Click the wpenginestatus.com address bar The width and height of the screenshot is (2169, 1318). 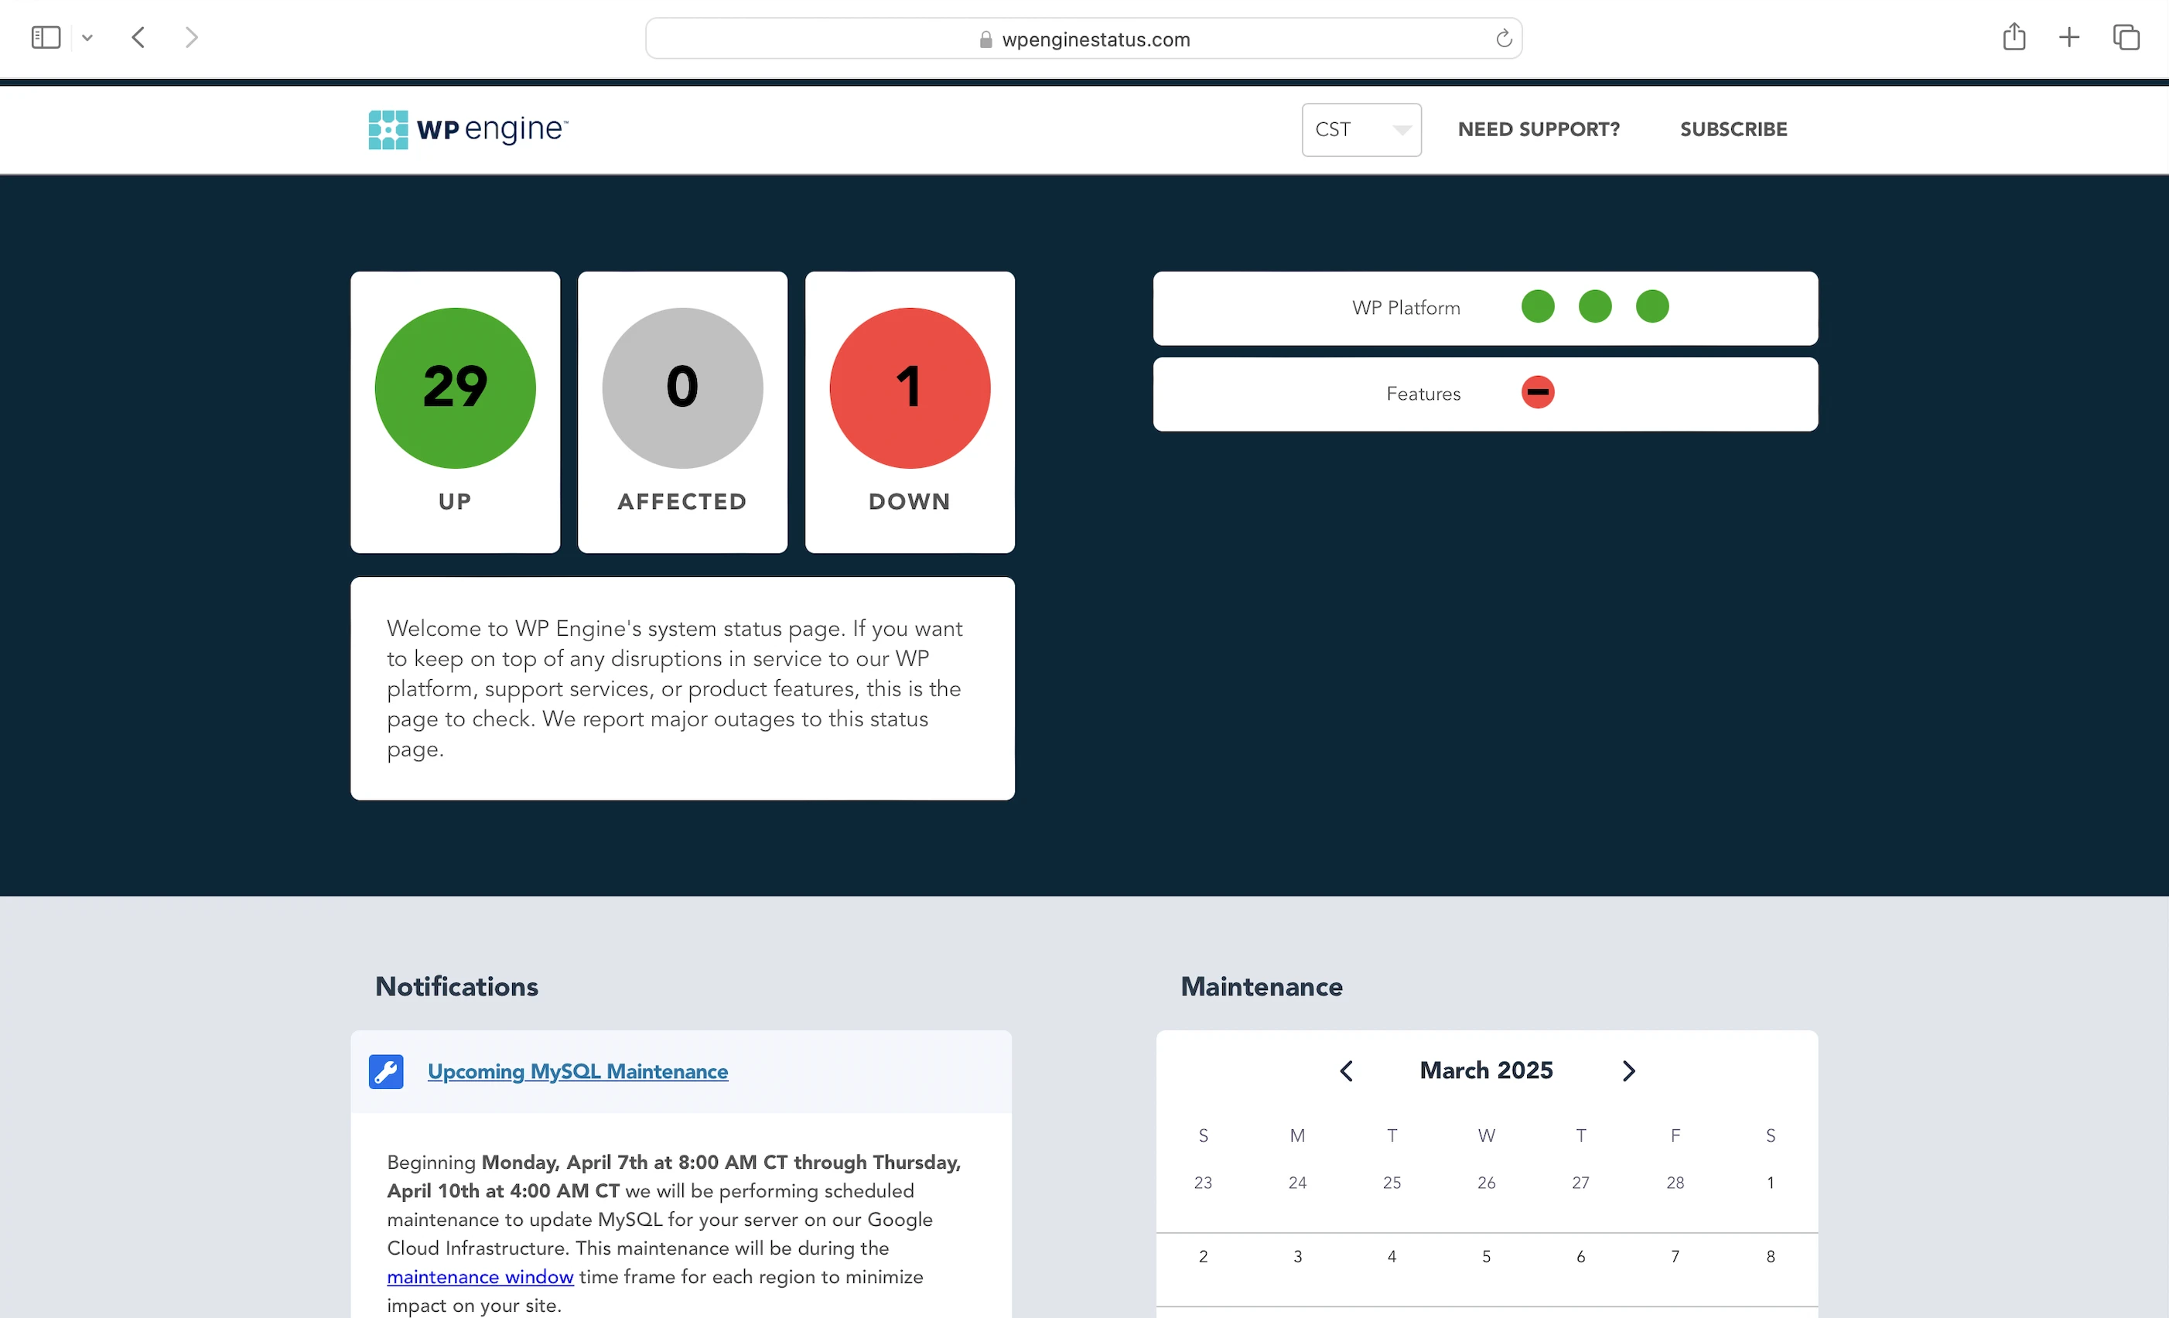click(x=1083, y=39)
